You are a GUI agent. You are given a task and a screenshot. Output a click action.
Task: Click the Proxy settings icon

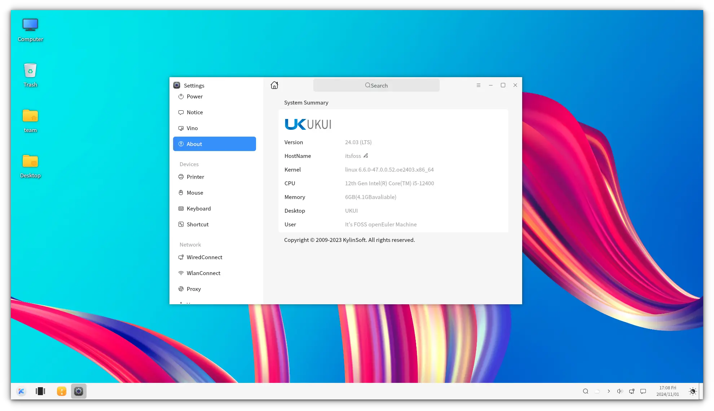click(x=181, y=289)
